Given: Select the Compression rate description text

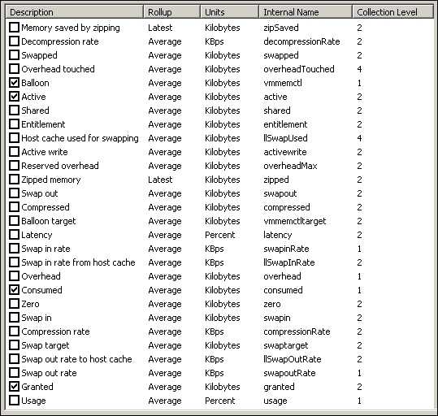Looking at the screenshot, I should point(55,331).
